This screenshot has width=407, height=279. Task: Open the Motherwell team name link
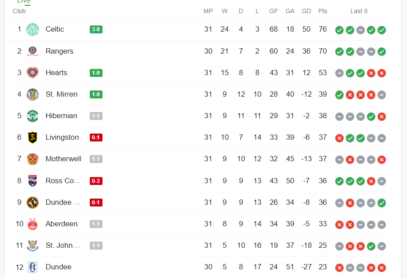pos(63,159)
